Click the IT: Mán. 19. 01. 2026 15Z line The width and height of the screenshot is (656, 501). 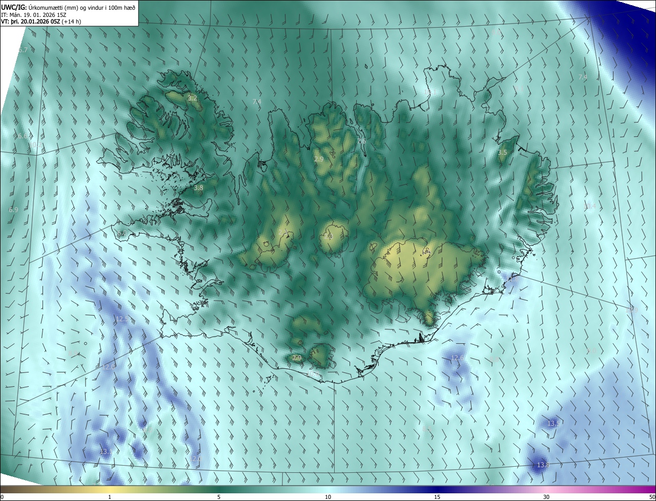click(x=34, y=14)
